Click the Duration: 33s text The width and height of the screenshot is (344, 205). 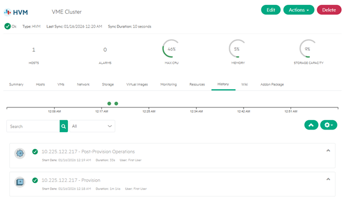(105, 160)
